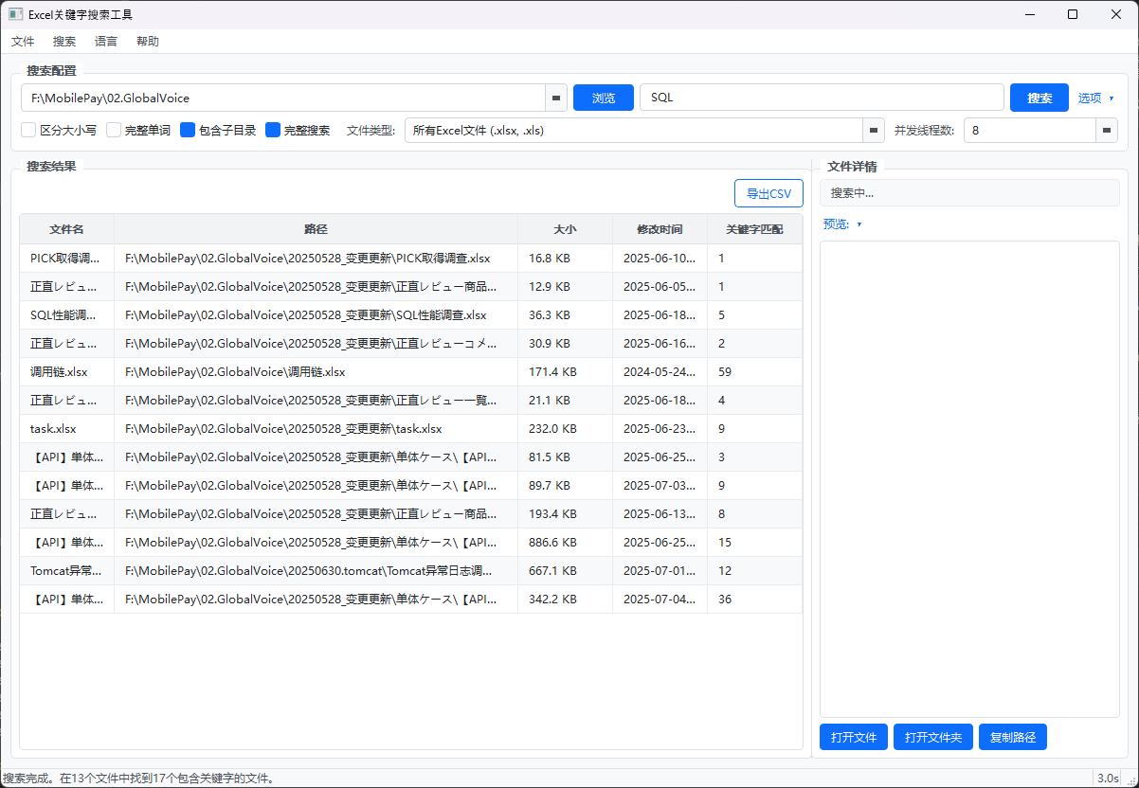Expand the 选项 options arrow
This screenshot has height=788, width=1139.
[x=1111, y=98]
